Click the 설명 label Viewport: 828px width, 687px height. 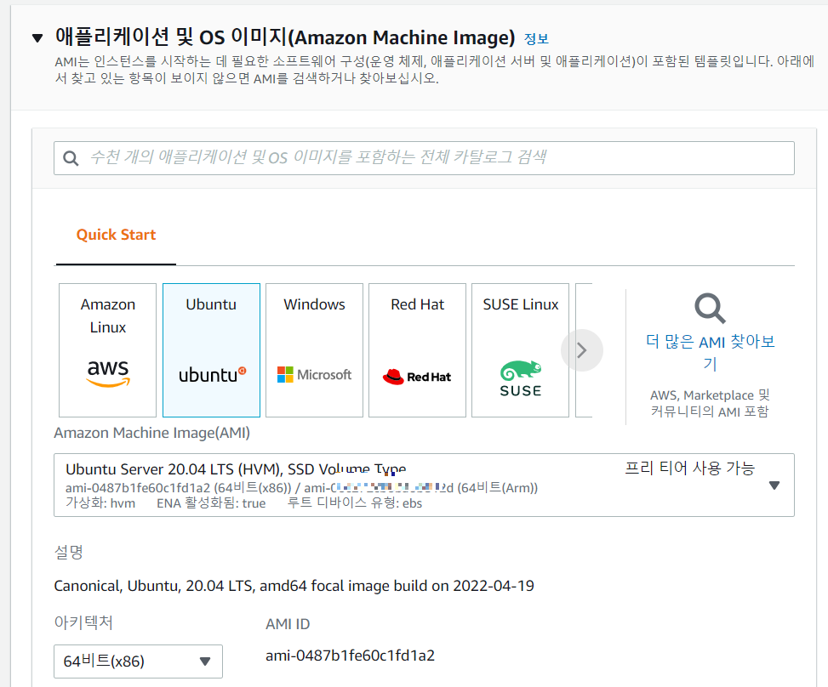pos(69,553)
